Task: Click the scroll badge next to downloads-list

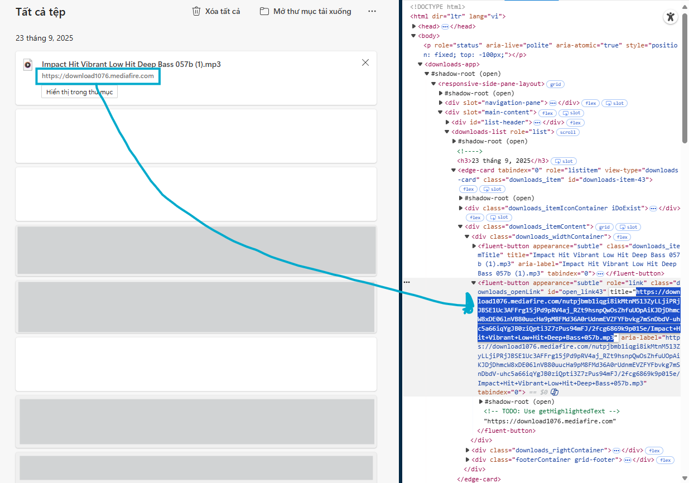Action: [x=568, y=132]
